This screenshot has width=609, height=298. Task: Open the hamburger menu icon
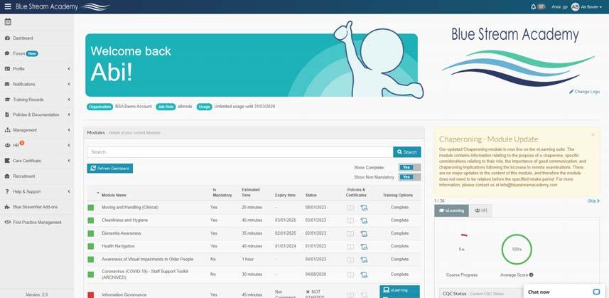point(8,6)
